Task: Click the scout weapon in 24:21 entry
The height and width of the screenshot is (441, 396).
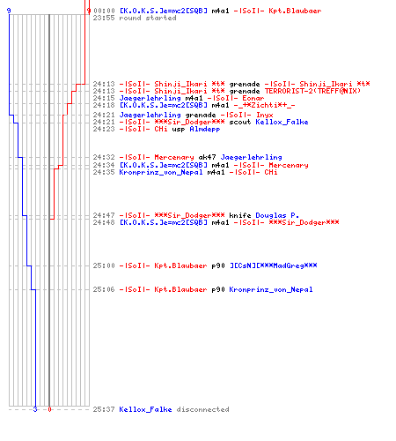Action: pos(240,122)
